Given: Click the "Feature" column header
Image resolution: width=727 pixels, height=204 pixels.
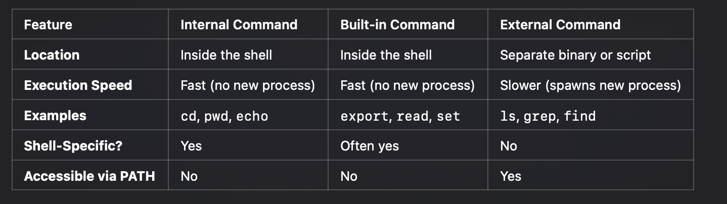Looking at the screenshot, I should 48,25.
